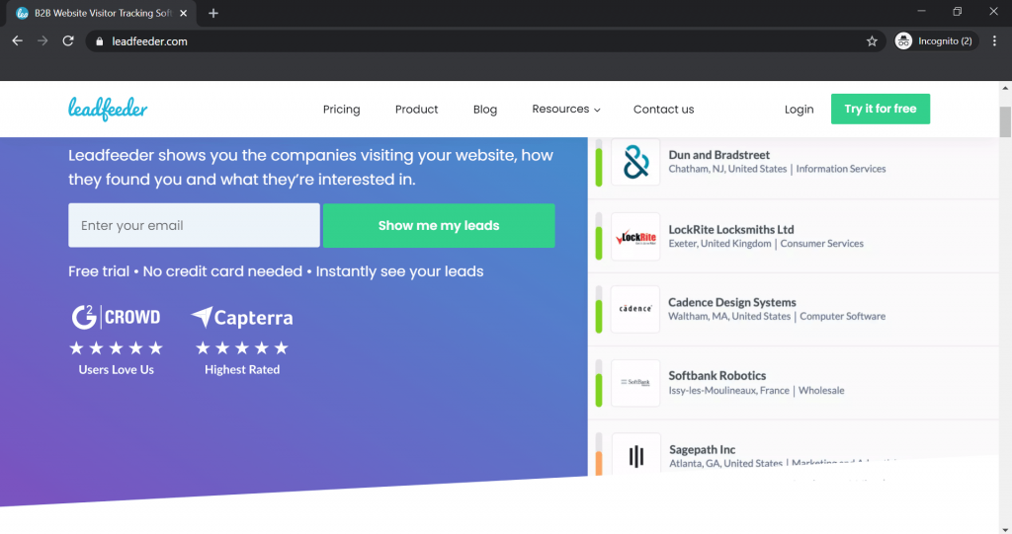Click the Cadence logo thumbnail
Viewport: 1012px width, 534px height.
[x=635, y=309]
